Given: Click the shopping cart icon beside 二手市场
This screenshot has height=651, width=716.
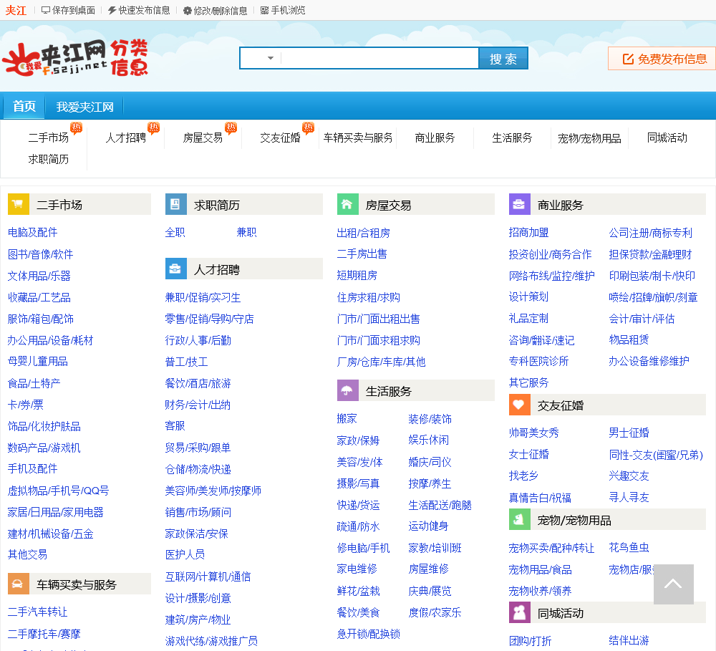Looking at the screenshot, I should pyautogui.click(x=19, y=205).
